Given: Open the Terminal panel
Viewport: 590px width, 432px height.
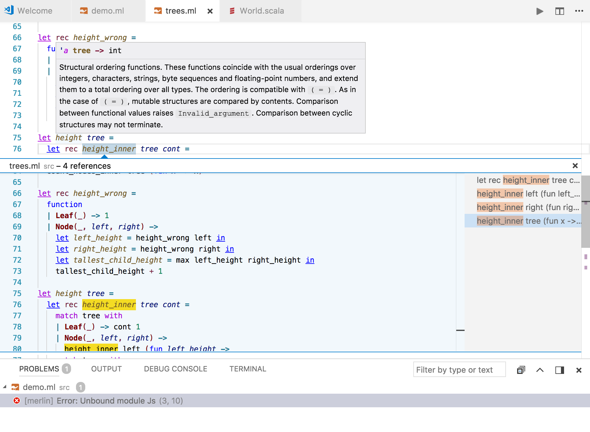Looking at the screenshot, I should (x=248, y=369).
